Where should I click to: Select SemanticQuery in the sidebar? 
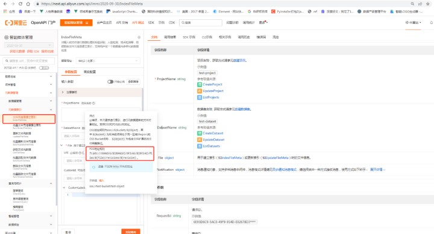click(x=20, y=200)
